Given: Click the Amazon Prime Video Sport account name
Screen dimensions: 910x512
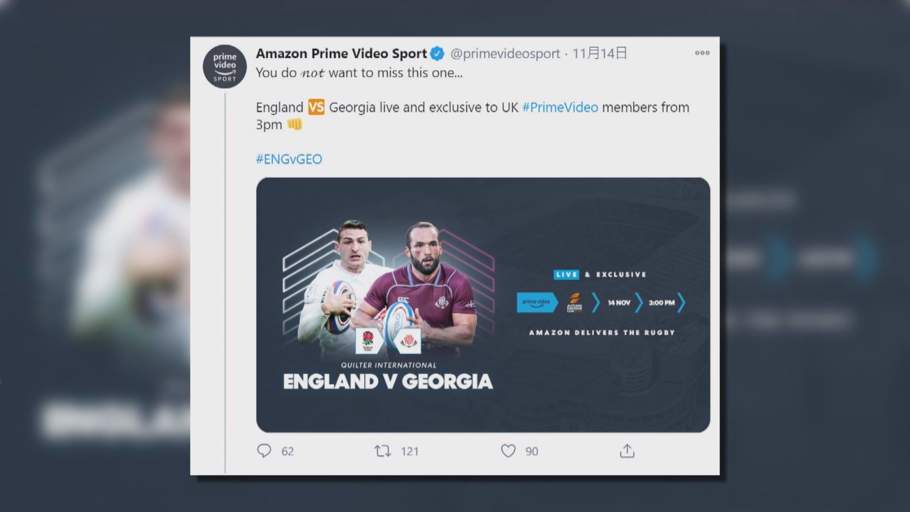Looking at the screenshot, I should (341, 54).
